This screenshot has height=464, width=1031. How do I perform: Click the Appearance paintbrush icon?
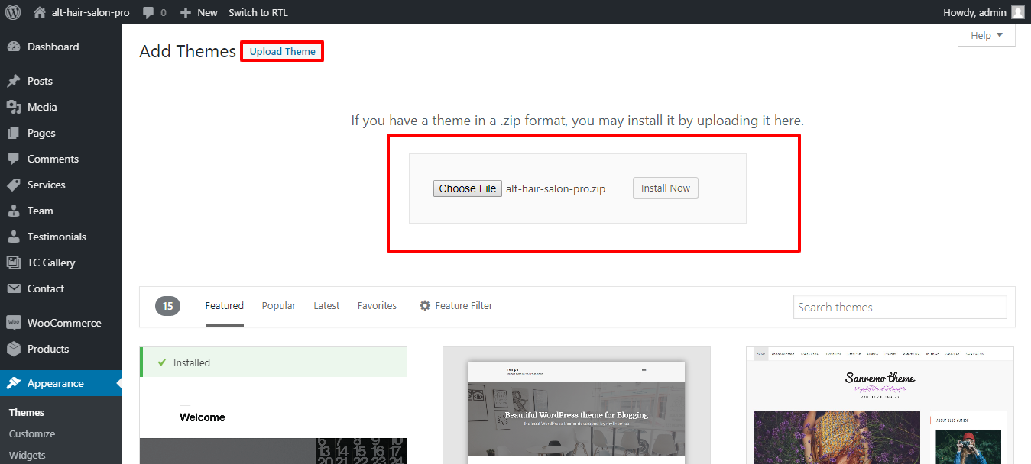pos(14,383)
